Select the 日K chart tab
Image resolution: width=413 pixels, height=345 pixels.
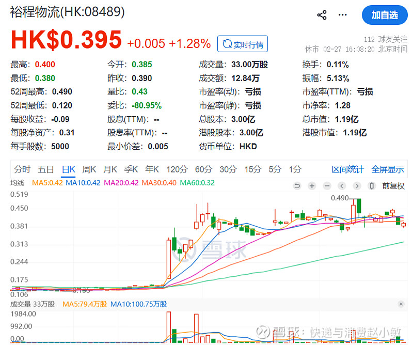(69, 169)
